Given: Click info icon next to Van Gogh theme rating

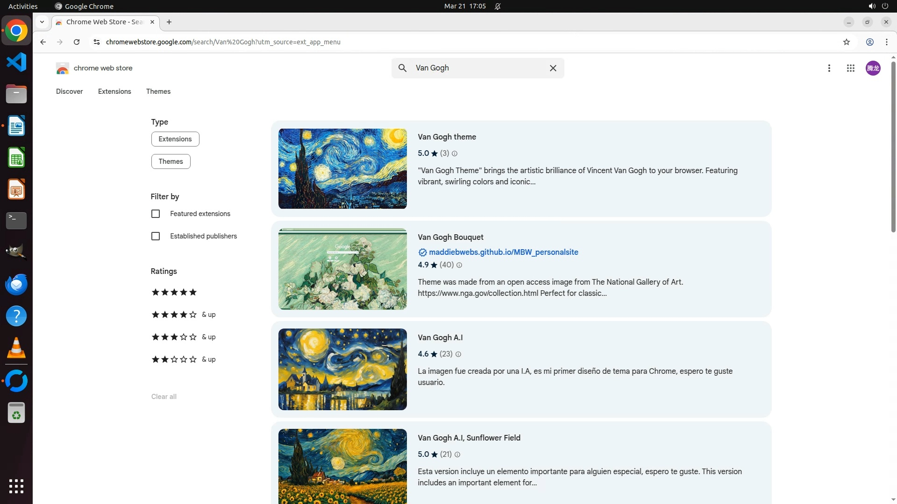Looking at the screenshot, I should click(455, 154).
